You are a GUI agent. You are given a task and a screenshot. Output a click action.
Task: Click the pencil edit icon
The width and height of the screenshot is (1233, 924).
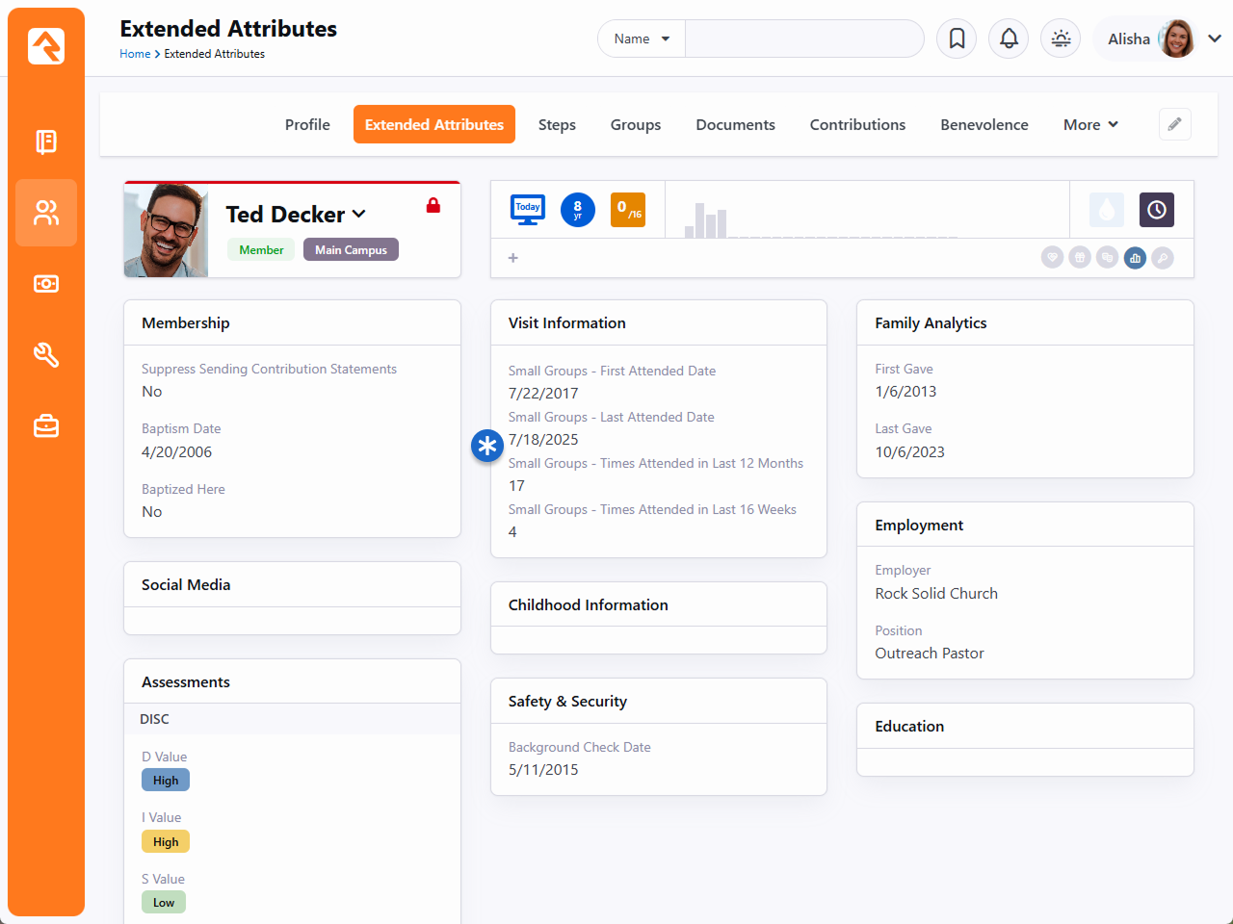pos(1174,124)
